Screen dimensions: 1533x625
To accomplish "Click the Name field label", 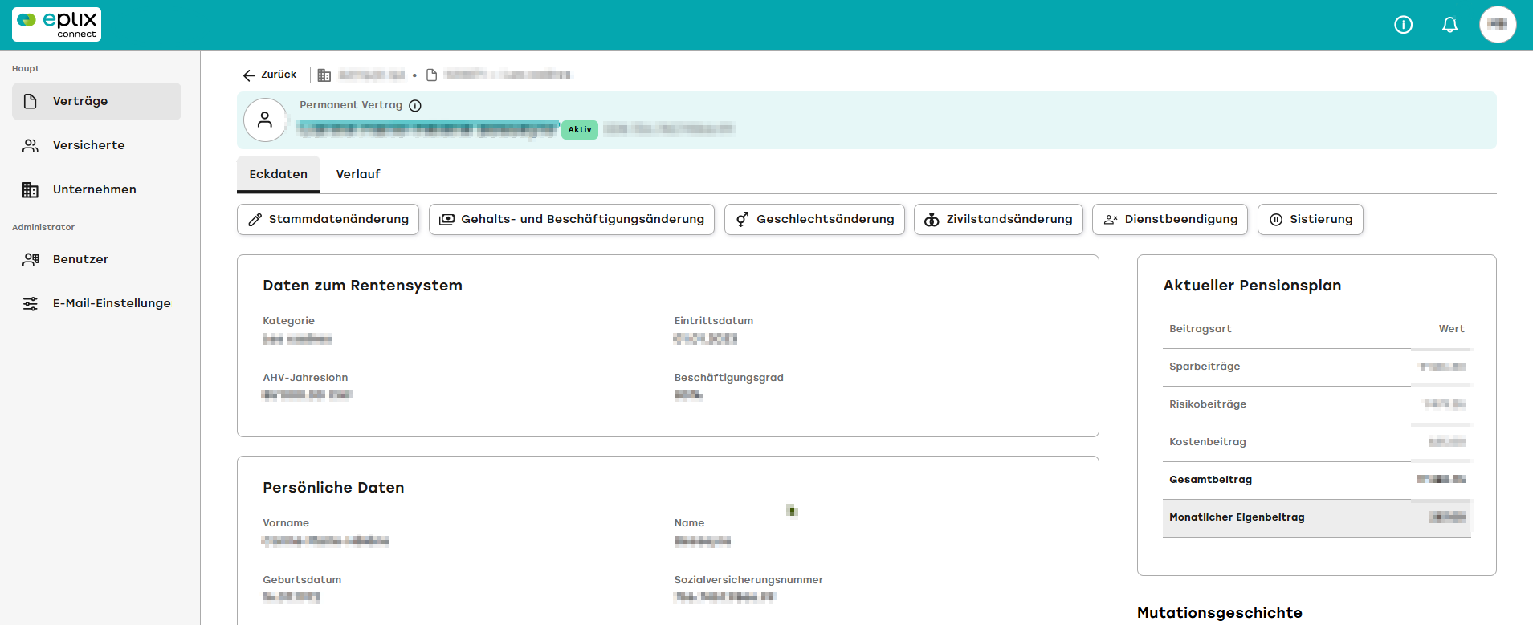I will point(690,523).
